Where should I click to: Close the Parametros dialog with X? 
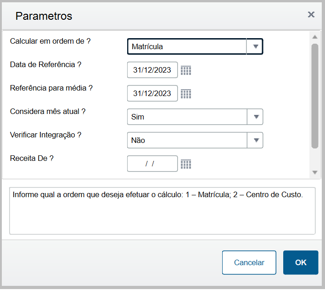point(311,15)
